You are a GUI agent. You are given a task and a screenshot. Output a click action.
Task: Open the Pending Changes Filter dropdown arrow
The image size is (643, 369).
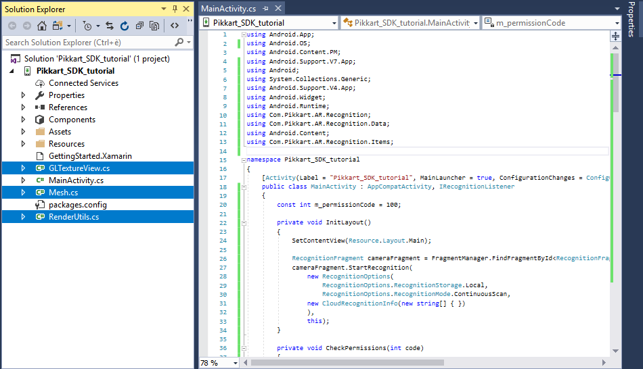(98, 26)
